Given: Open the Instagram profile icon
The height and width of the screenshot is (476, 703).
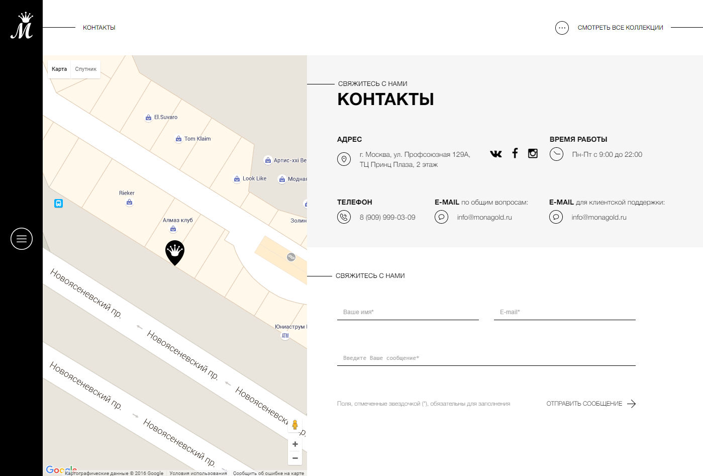Looking at the screenshot, I should (533, 153).
